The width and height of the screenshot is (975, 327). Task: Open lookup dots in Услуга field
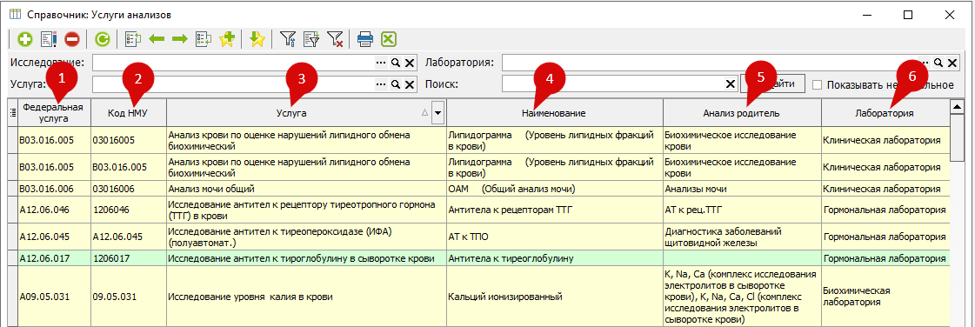(x=381, y=84)
